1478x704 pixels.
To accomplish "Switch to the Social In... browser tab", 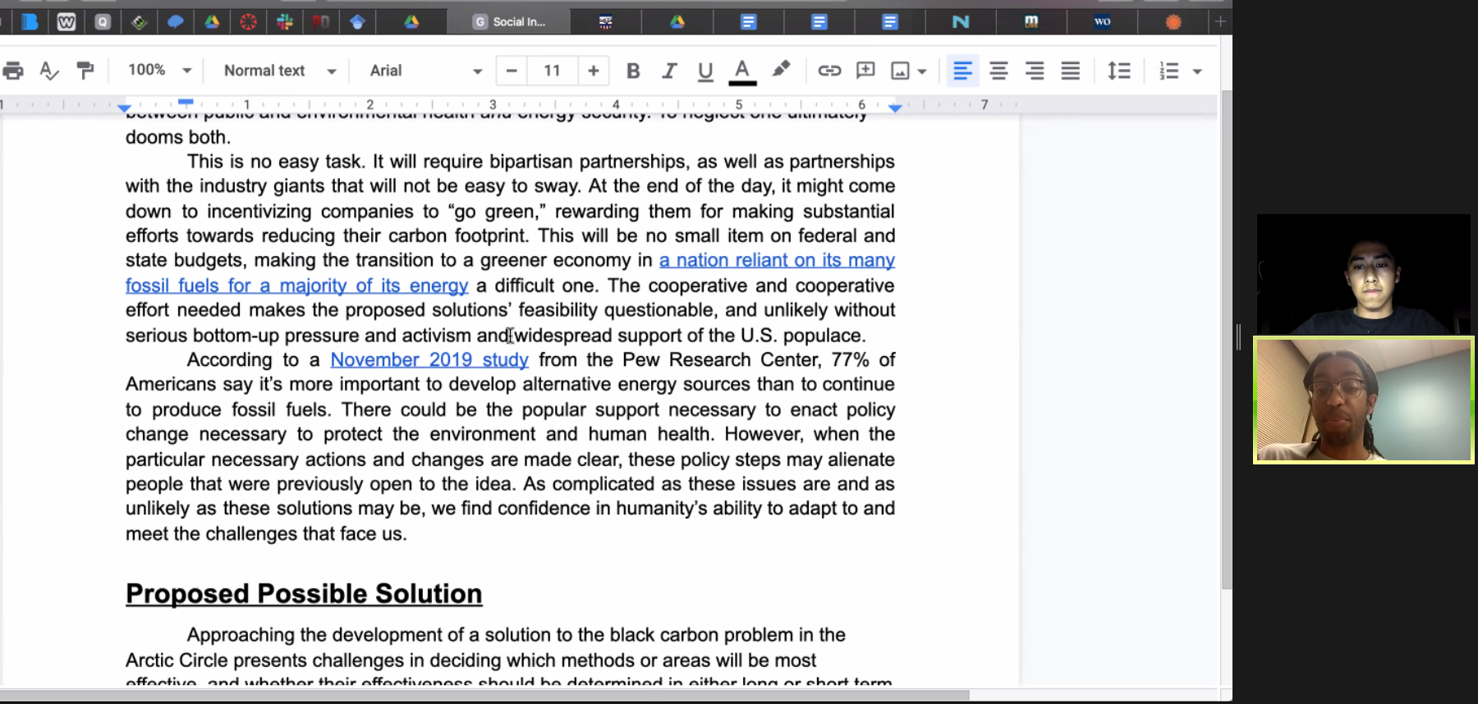I will tap(509, 22).
